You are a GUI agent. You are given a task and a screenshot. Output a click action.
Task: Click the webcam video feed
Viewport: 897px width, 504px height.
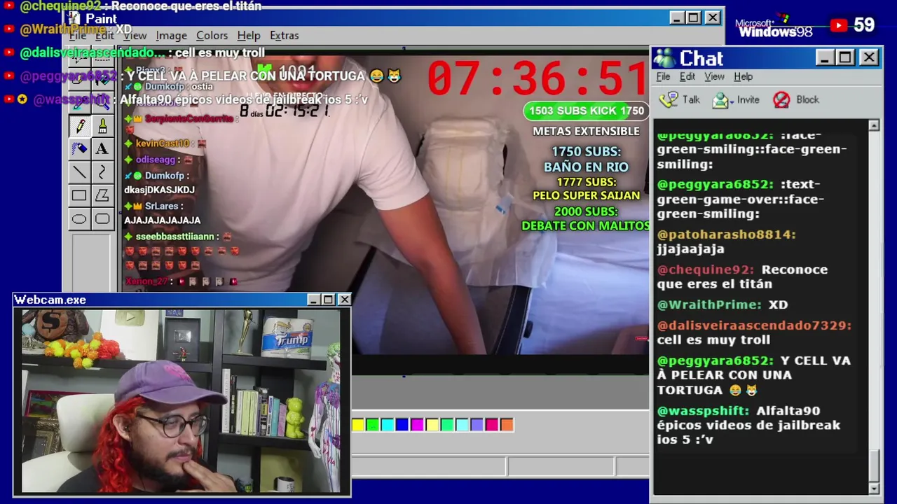[181, 401]
